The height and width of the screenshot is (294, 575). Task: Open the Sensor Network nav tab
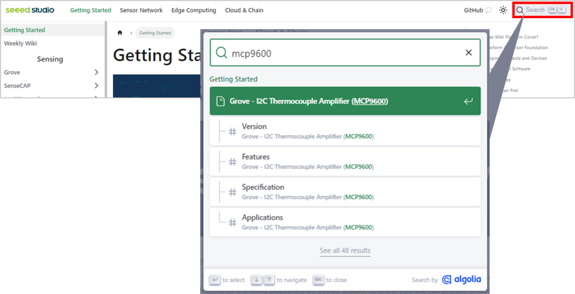[x=141, y=10]
